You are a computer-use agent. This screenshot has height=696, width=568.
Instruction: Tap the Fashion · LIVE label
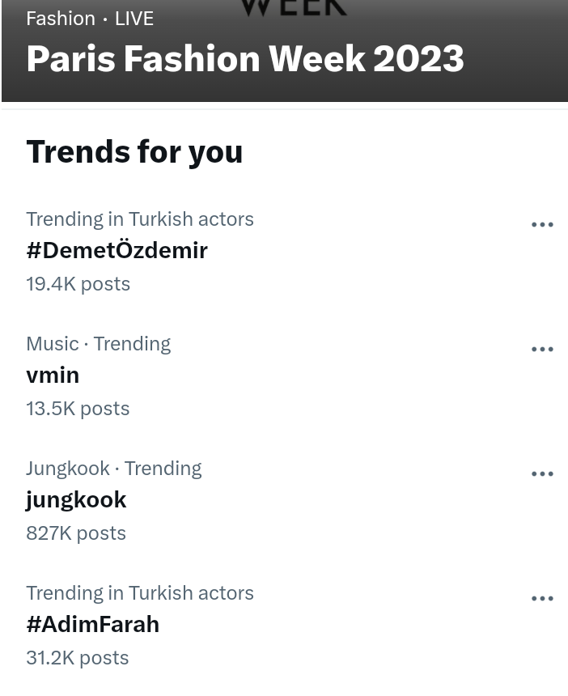click(90, 18)
